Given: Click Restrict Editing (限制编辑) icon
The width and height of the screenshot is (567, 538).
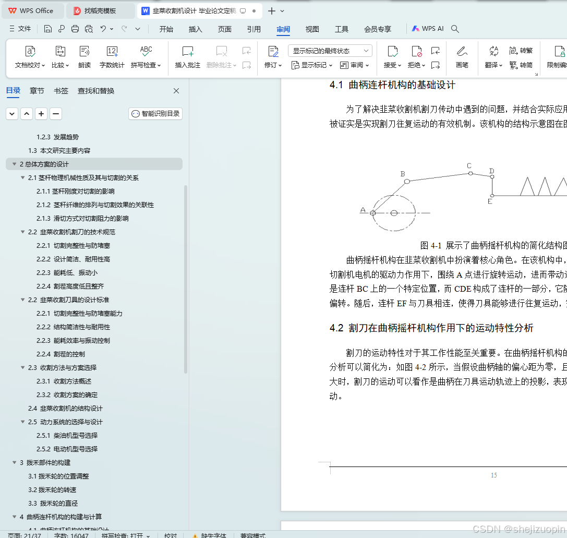Looking at the screenshot, I should coord(559,52).
